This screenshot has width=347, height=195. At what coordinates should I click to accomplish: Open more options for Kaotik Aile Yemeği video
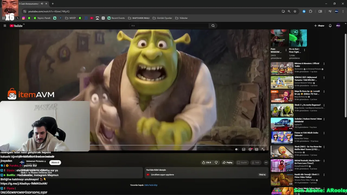[x=324, y=175]
